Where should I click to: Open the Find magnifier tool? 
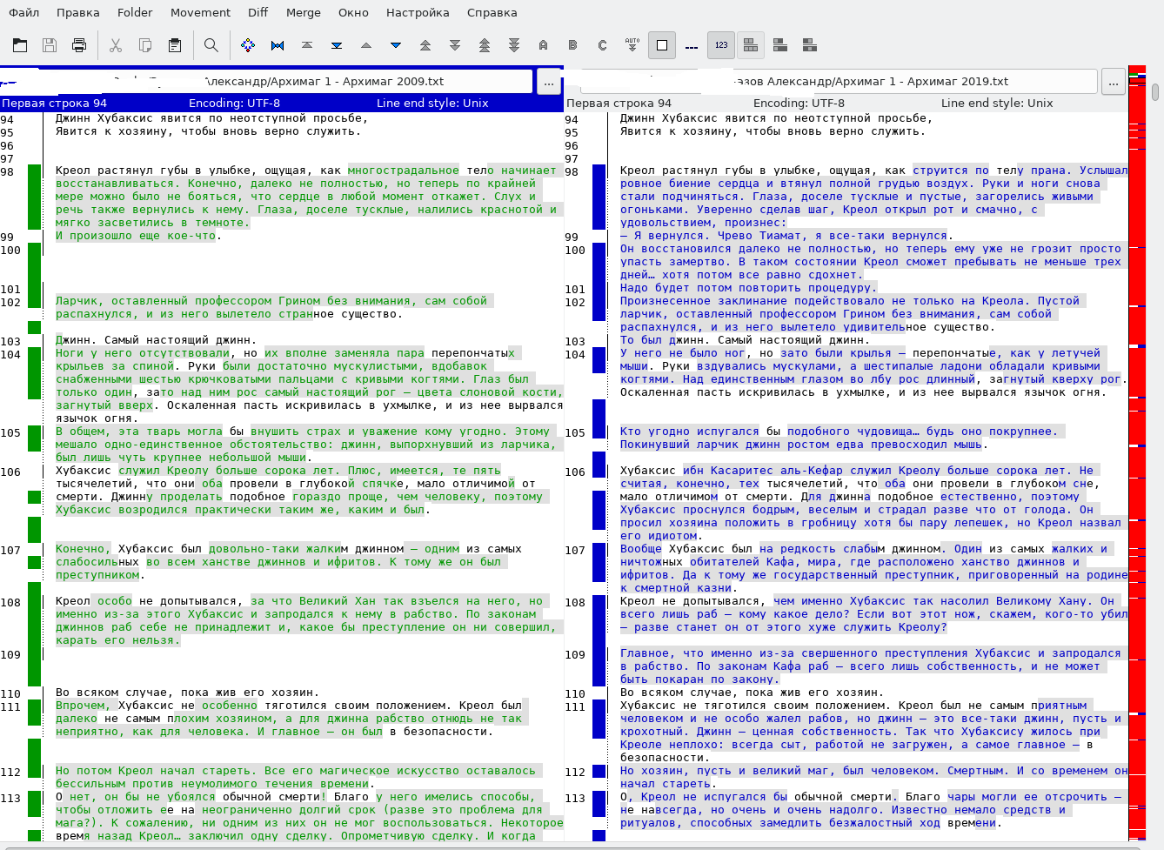point(211,45)
